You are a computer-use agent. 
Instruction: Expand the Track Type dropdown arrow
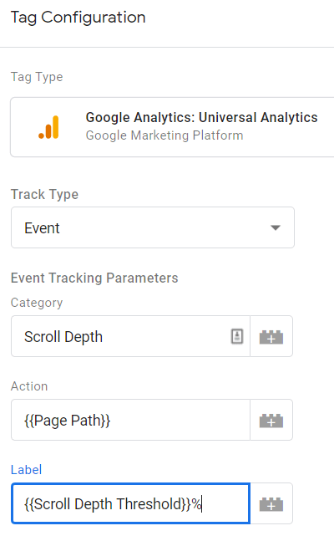(x=276, y=227)
